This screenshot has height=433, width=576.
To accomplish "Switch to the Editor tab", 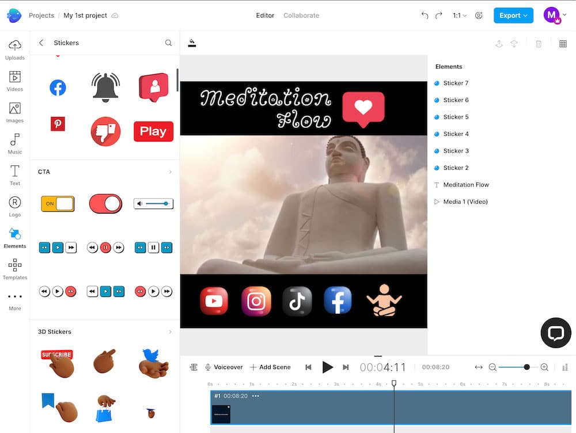I will click(x=265, y=16).
